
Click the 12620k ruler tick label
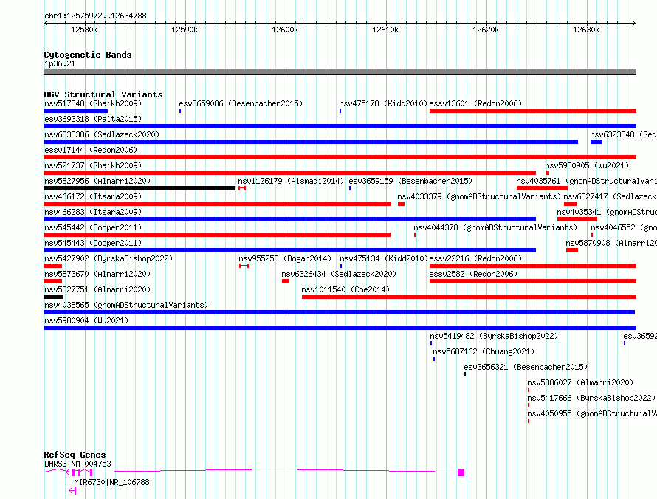(x=486, y=30)
